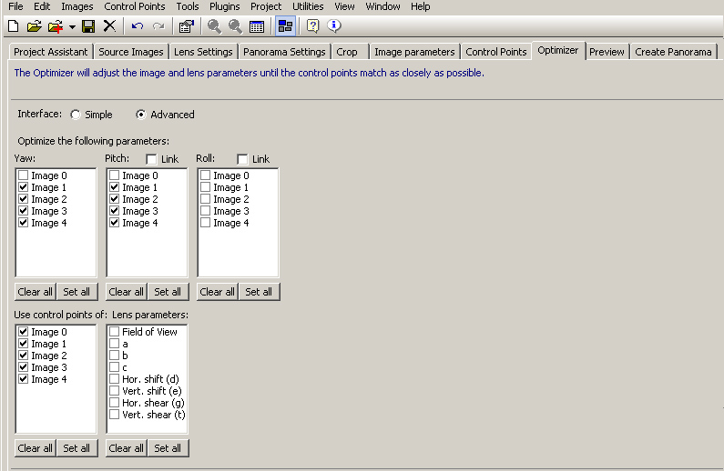This screenshot has width=724, height=471.
Task: Enable lens parameter b checkbox
Action: pyautogui.click(x=114, y=356)
